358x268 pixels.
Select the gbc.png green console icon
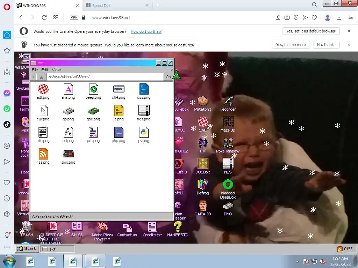coord(93,111)
